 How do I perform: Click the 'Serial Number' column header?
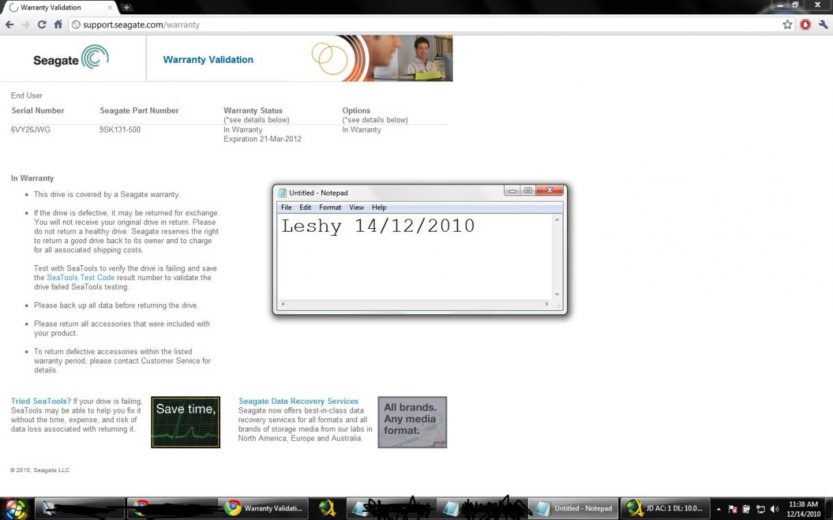38,111
